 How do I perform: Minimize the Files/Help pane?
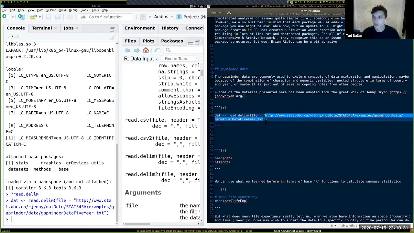pos(191,43)
